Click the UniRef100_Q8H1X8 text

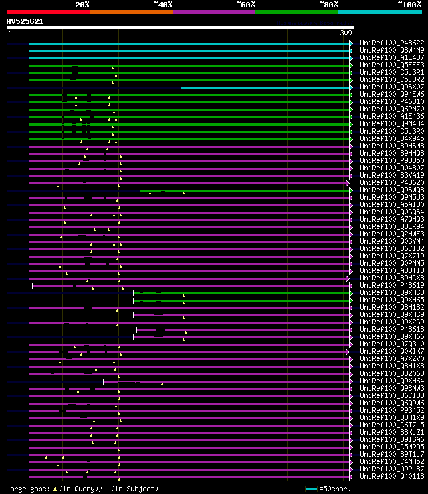[392, 366]
